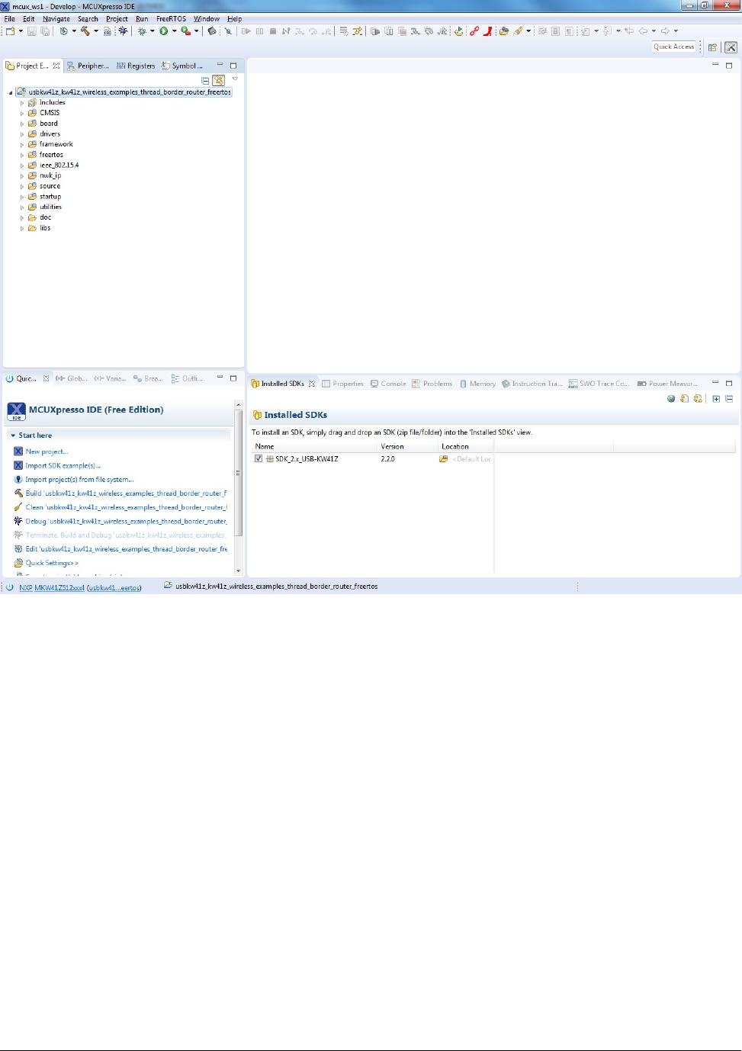This screenshot has height=1051, width=742.
Task: Switch to the Memory tab
Action: coord(477,384)
